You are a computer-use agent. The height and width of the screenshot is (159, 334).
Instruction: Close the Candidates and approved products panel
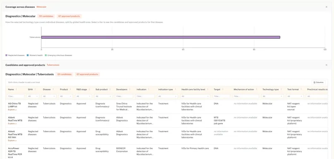(x=326, y=65)
